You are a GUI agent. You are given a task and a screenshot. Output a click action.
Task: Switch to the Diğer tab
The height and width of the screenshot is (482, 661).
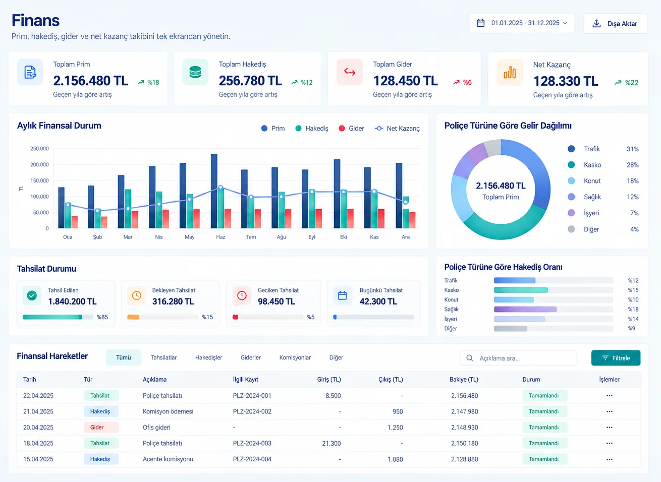tap(336, 357)
